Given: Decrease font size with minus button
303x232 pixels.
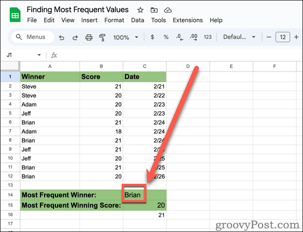Looking at the screenshot, I should coord(269,37).
